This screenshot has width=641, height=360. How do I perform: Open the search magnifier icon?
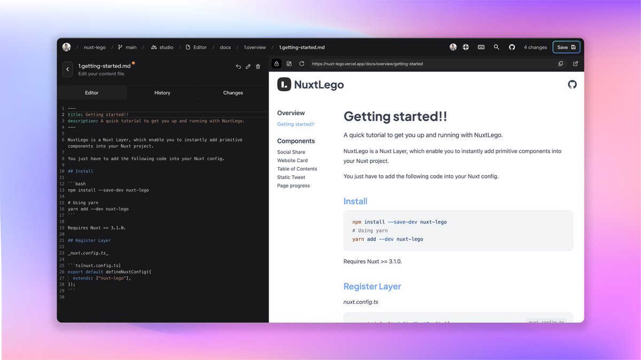(496, 47)
